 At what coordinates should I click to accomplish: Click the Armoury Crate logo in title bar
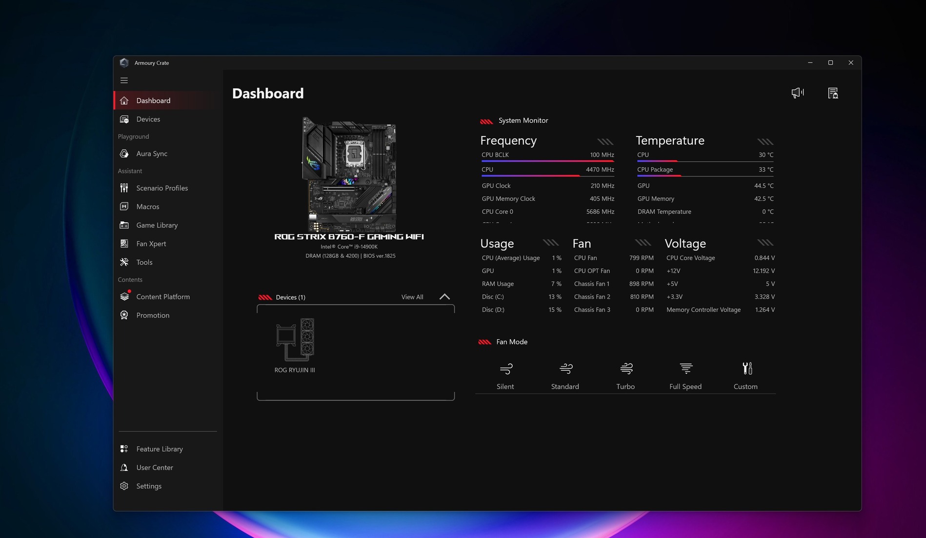tap(124, 63)
